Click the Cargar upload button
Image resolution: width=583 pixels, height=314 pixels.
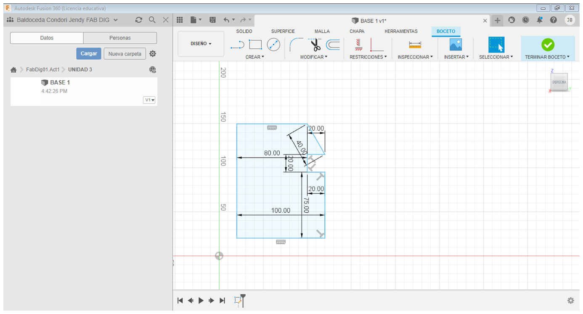pos(89,54)
